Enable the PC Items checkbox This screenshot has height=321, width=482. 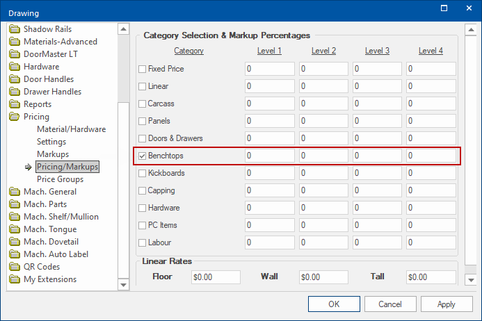142,226
